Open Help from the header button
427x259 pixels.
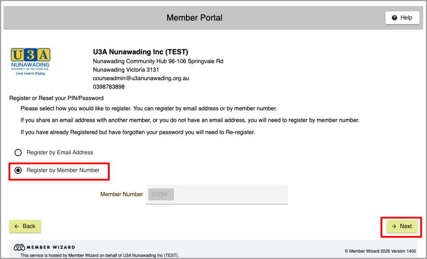pos(402,18)
